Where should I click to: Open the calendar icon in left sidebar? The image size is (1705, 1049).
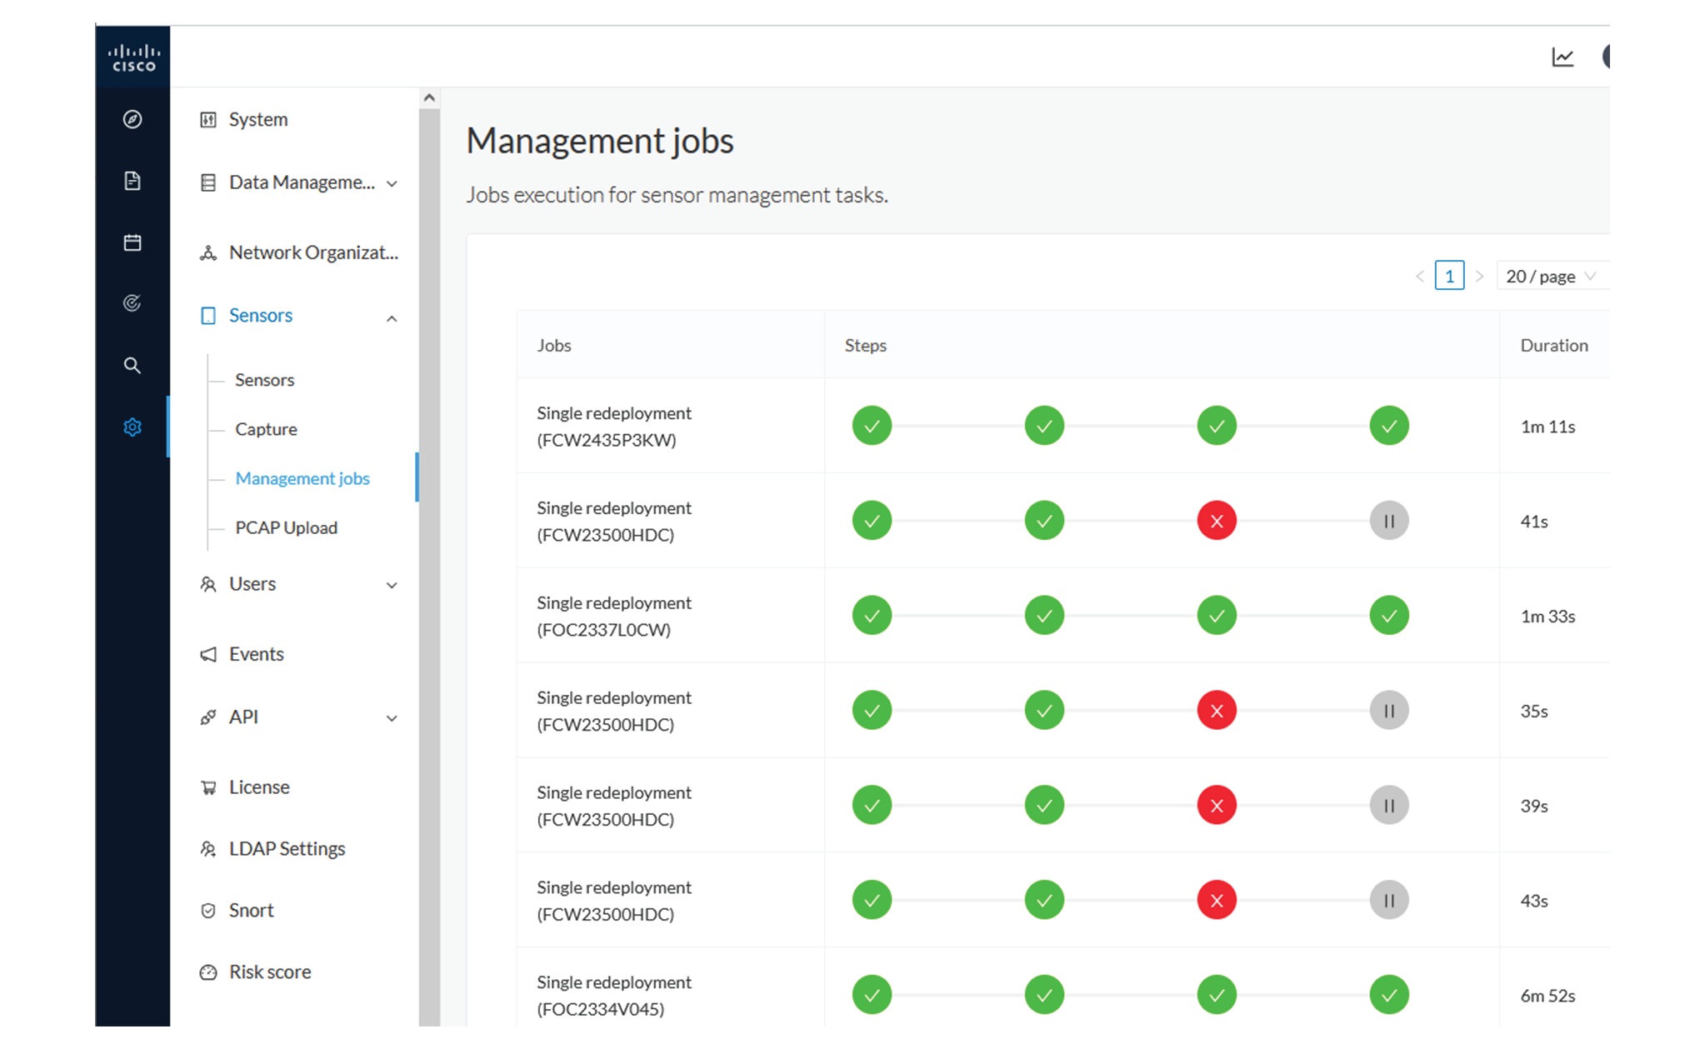132,242
